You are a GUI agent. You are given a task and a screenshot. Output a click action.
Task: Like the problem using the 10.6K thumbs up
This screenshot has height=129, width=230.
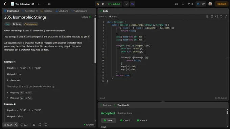(x=8, y=125)
